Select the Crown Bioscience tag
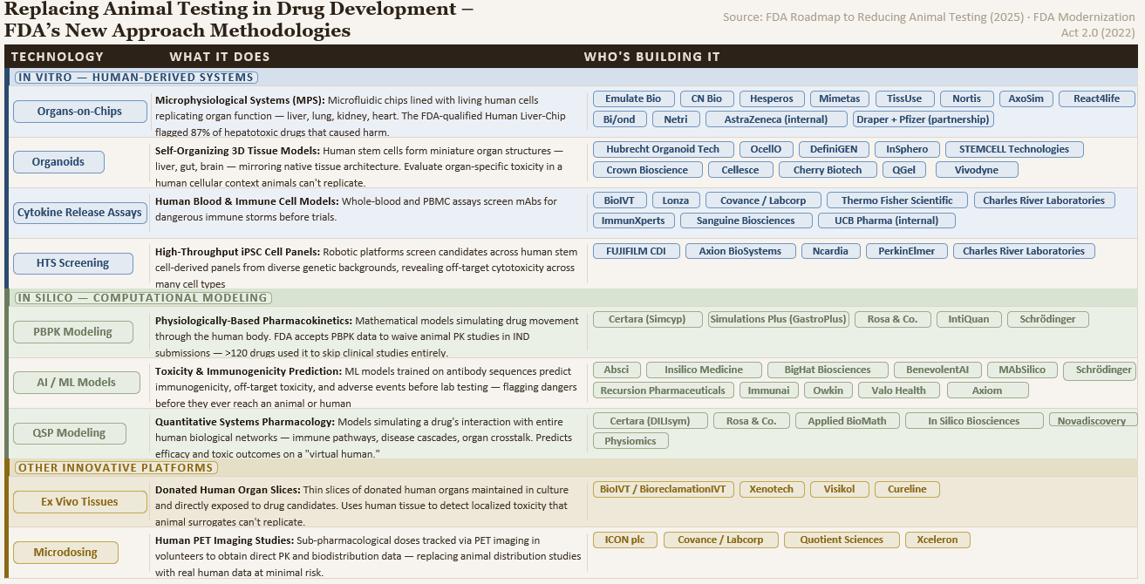 coord(647,170)
